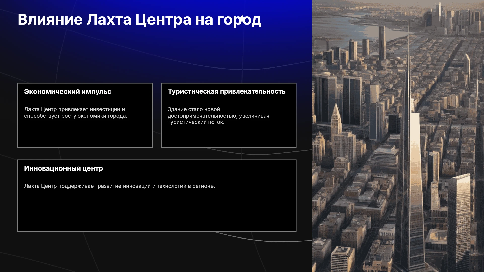
Task: Select the Экономический импульс card heading
Action: pyautogui.click(x=68, y=92)
